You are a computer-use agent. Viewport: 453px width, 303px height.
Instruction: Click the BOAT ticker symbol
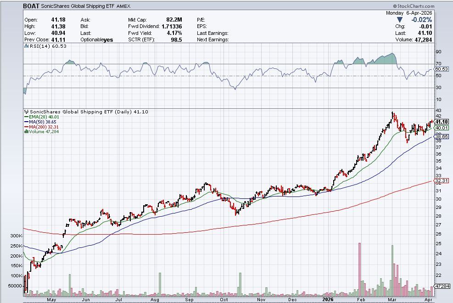point(31,6)
